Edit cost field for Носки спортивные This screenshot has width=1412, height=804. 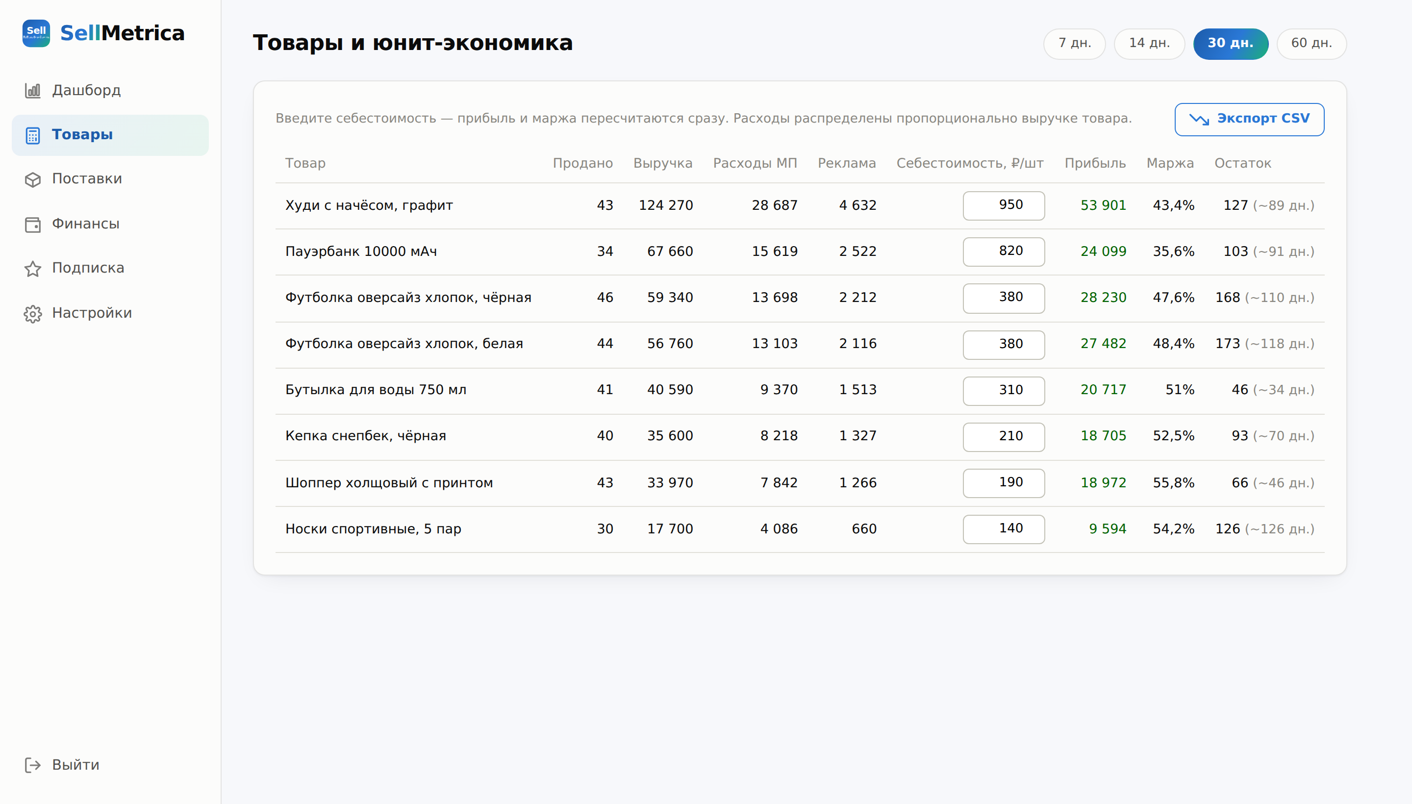pyautogui.click(x=1004, y=529)
